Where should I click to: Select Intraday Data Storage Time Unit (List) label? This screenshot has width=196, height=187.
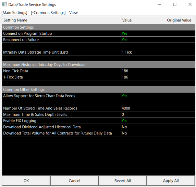pos(35,52)
